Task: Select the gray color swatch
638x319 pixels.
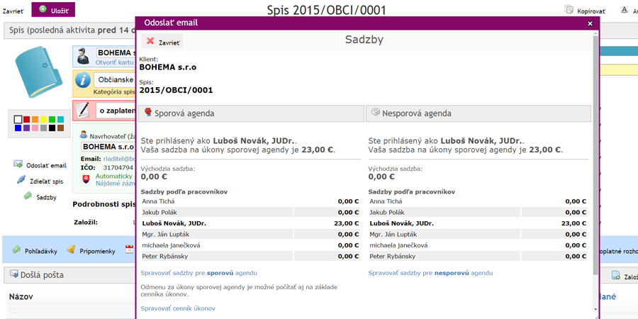Action: click(x=43, y=128)
